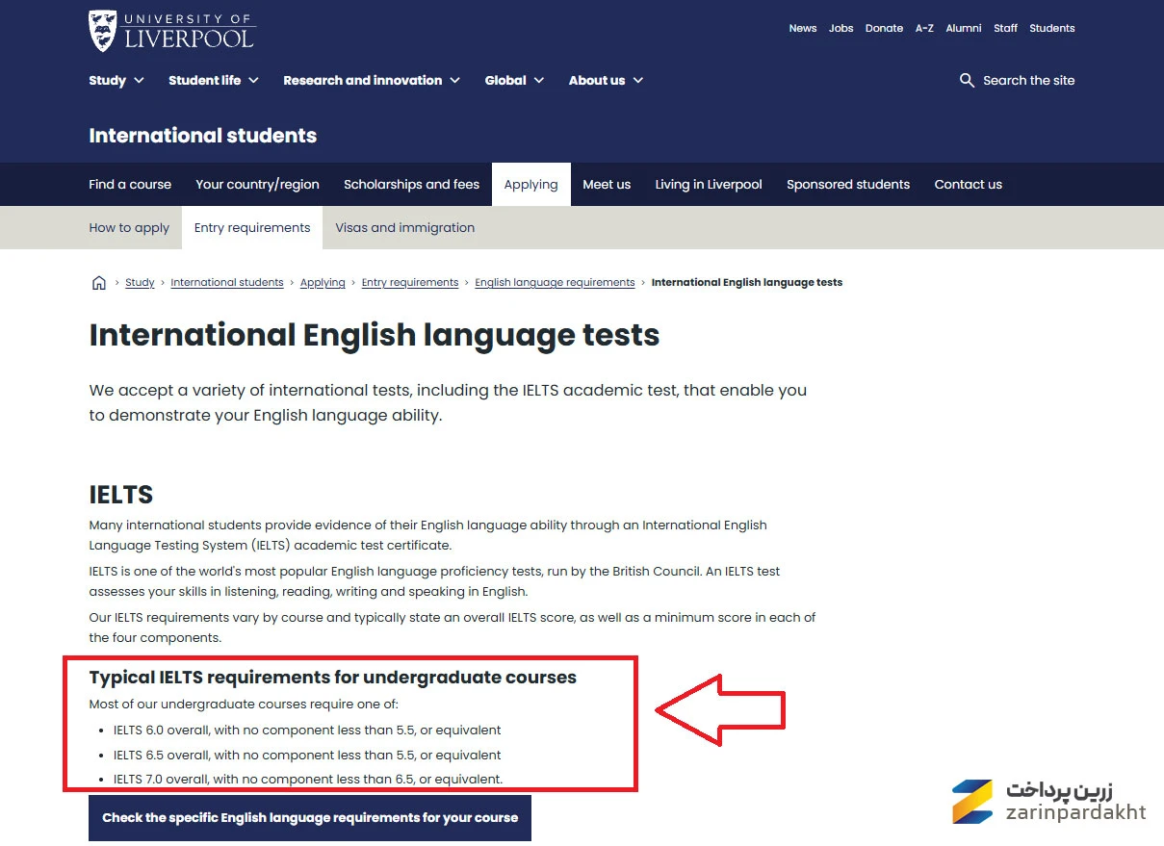Expand the Global menu chevron

tap(538, 81)
